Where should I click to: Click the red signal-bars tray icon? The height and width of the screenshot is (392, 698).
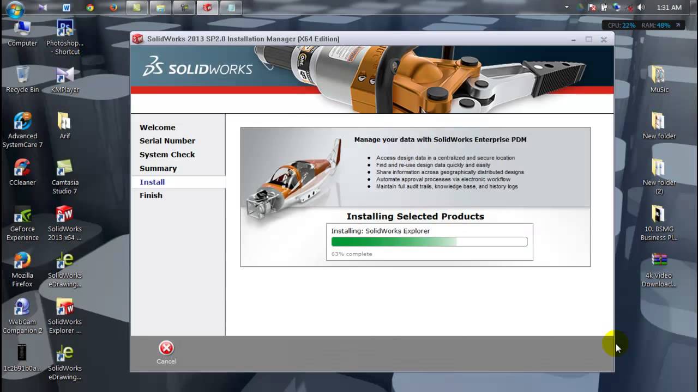[629, 7]
